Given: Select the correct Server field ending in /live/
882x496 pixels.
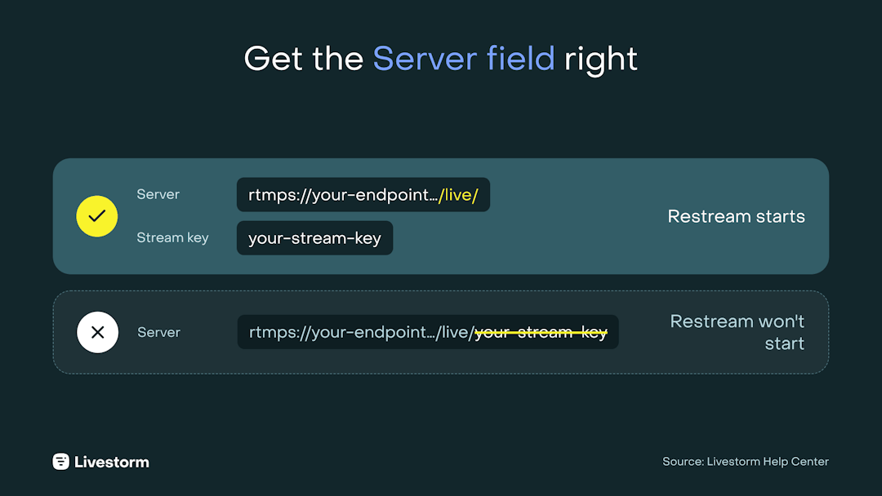Looking at the screenshot, I should click(363, 195).
